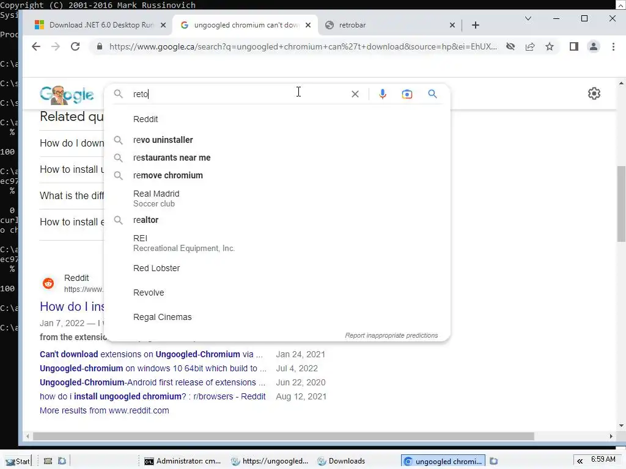The height and width of the screenshot is (469, 626).
Task: Switch to the ungoogled chromium search tab
Action: 245,25
